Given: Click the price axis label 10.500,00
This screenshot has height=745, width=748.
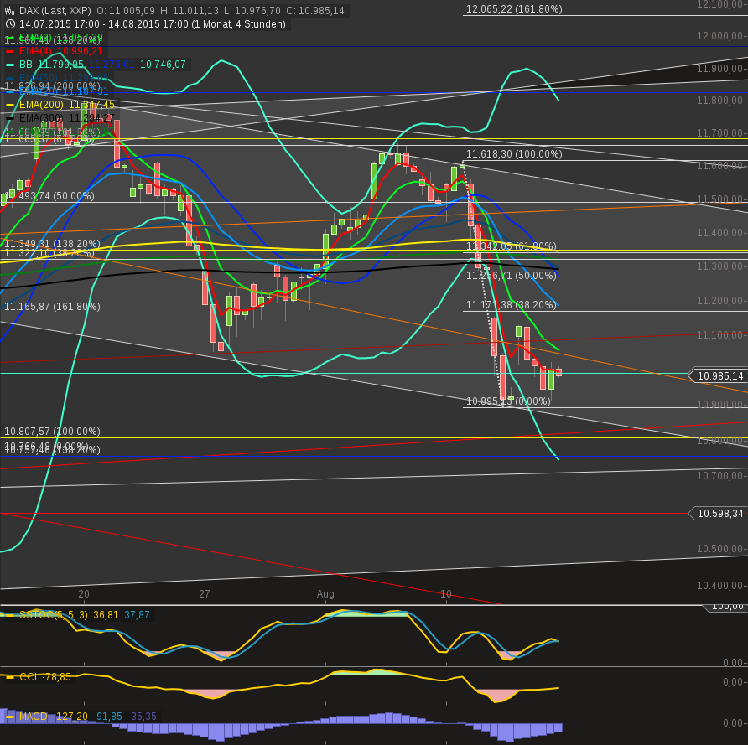Looking at the screenshot, I should pyautogui.click(x=721, y=549).
